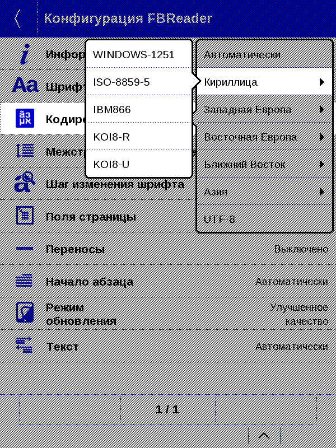Click the Выключено value
This screenshot has width=336, height=448.
pos(301,249)
